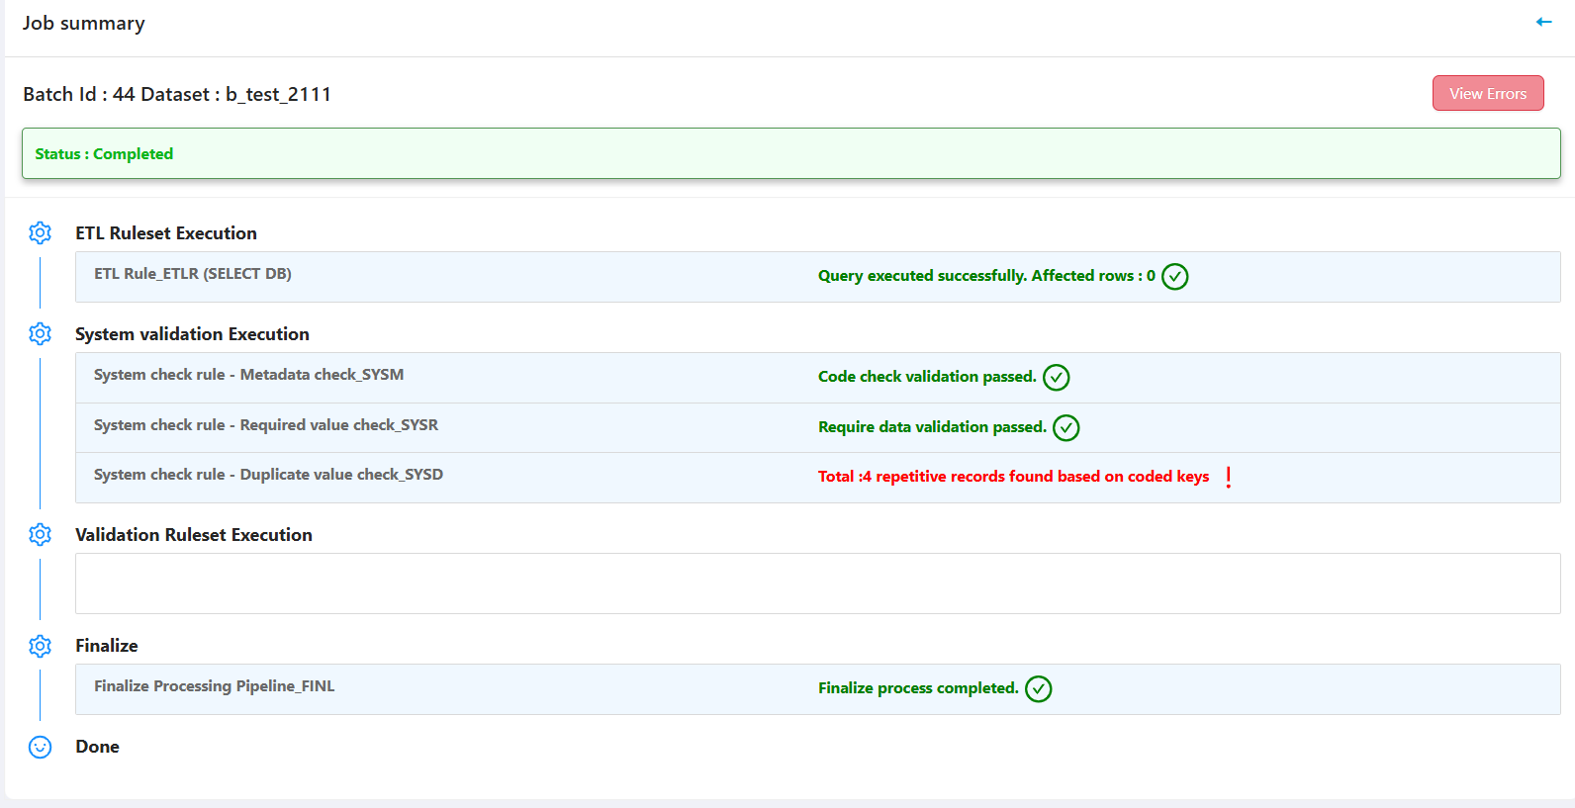Click the Finalize step gear icon
Screen dimensions: 1575x808
coord(40,646)
